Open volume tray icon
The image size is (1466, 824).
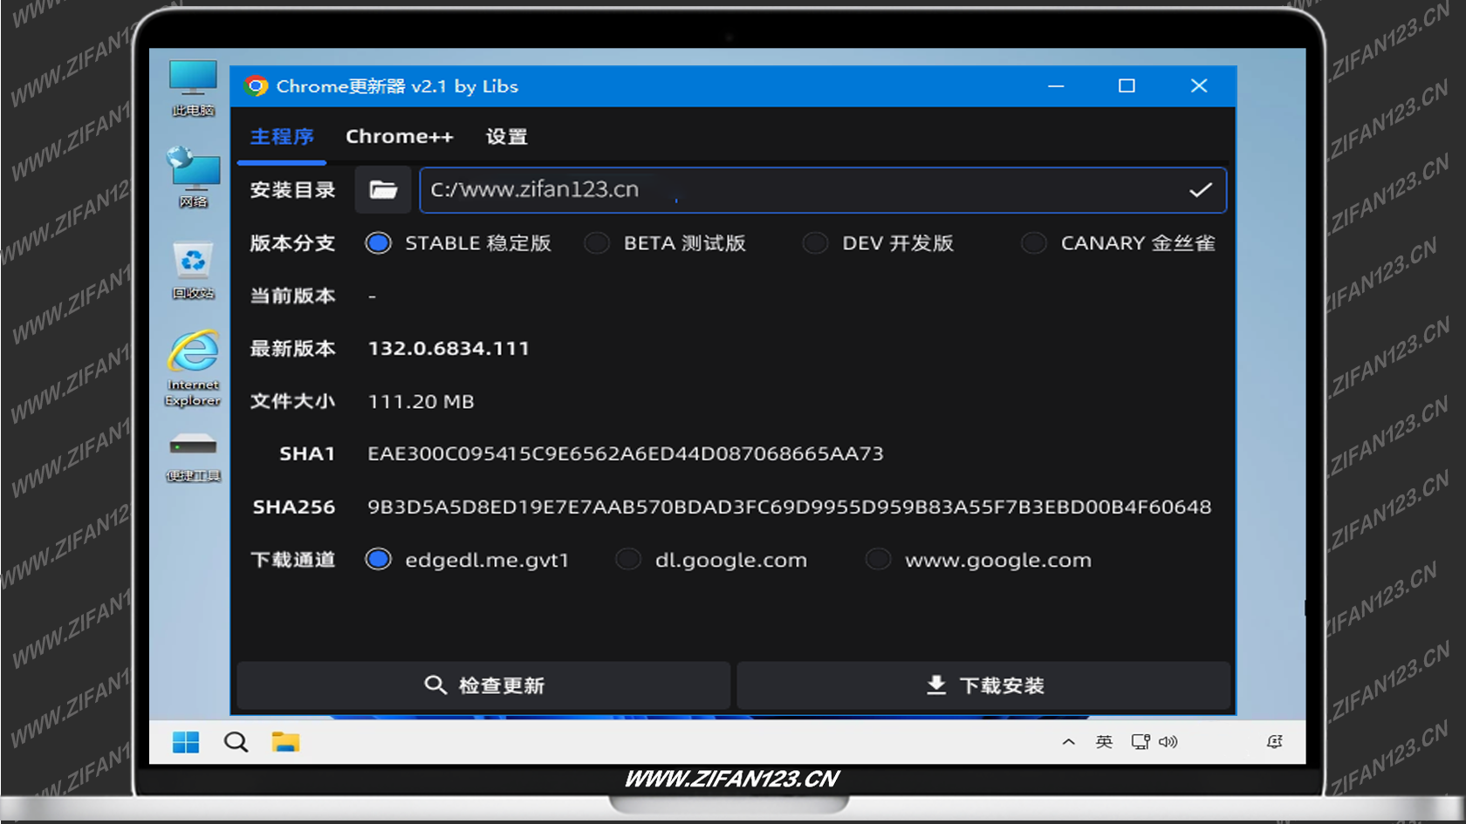[x=1168, y=742]
